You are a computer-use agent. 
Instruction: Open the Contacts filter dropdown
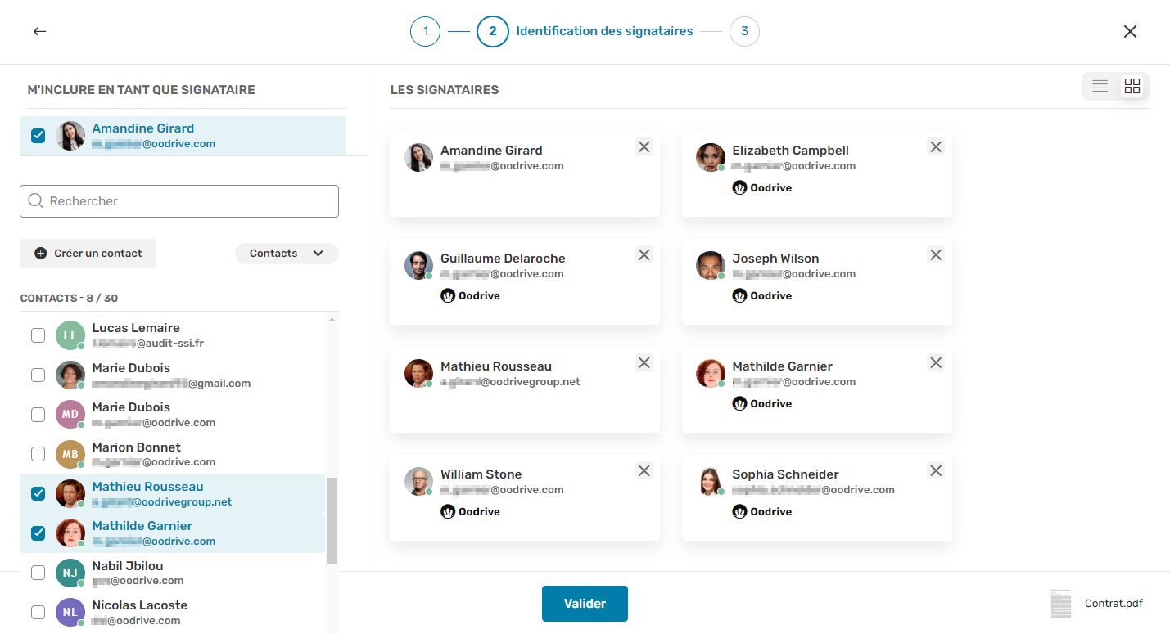287,254
